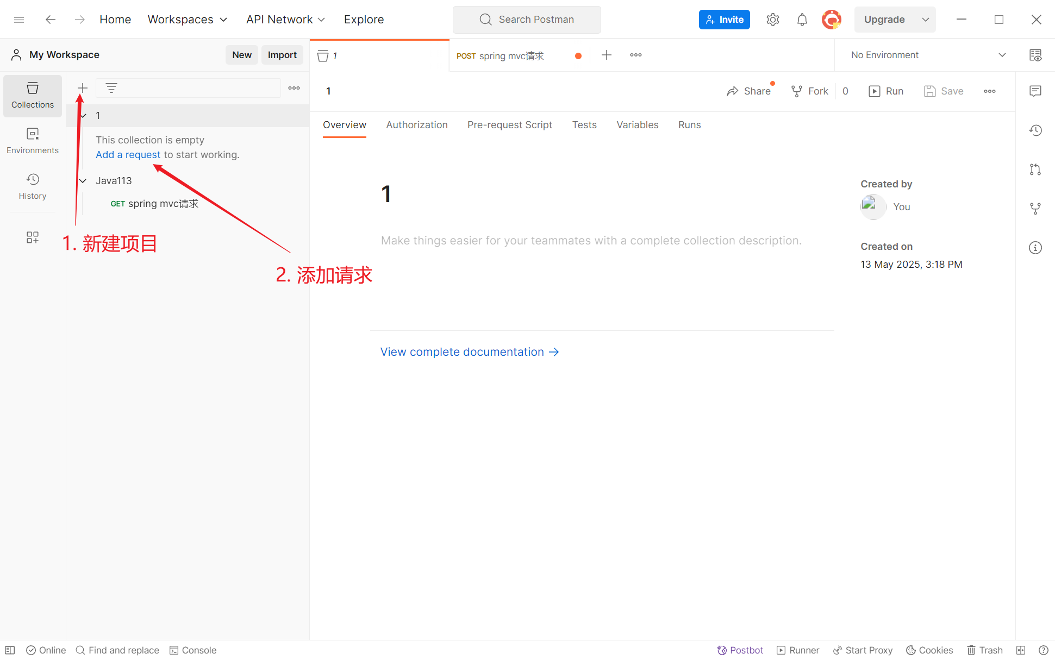Toggle two-pane view in status bar

click(1021, 650)
